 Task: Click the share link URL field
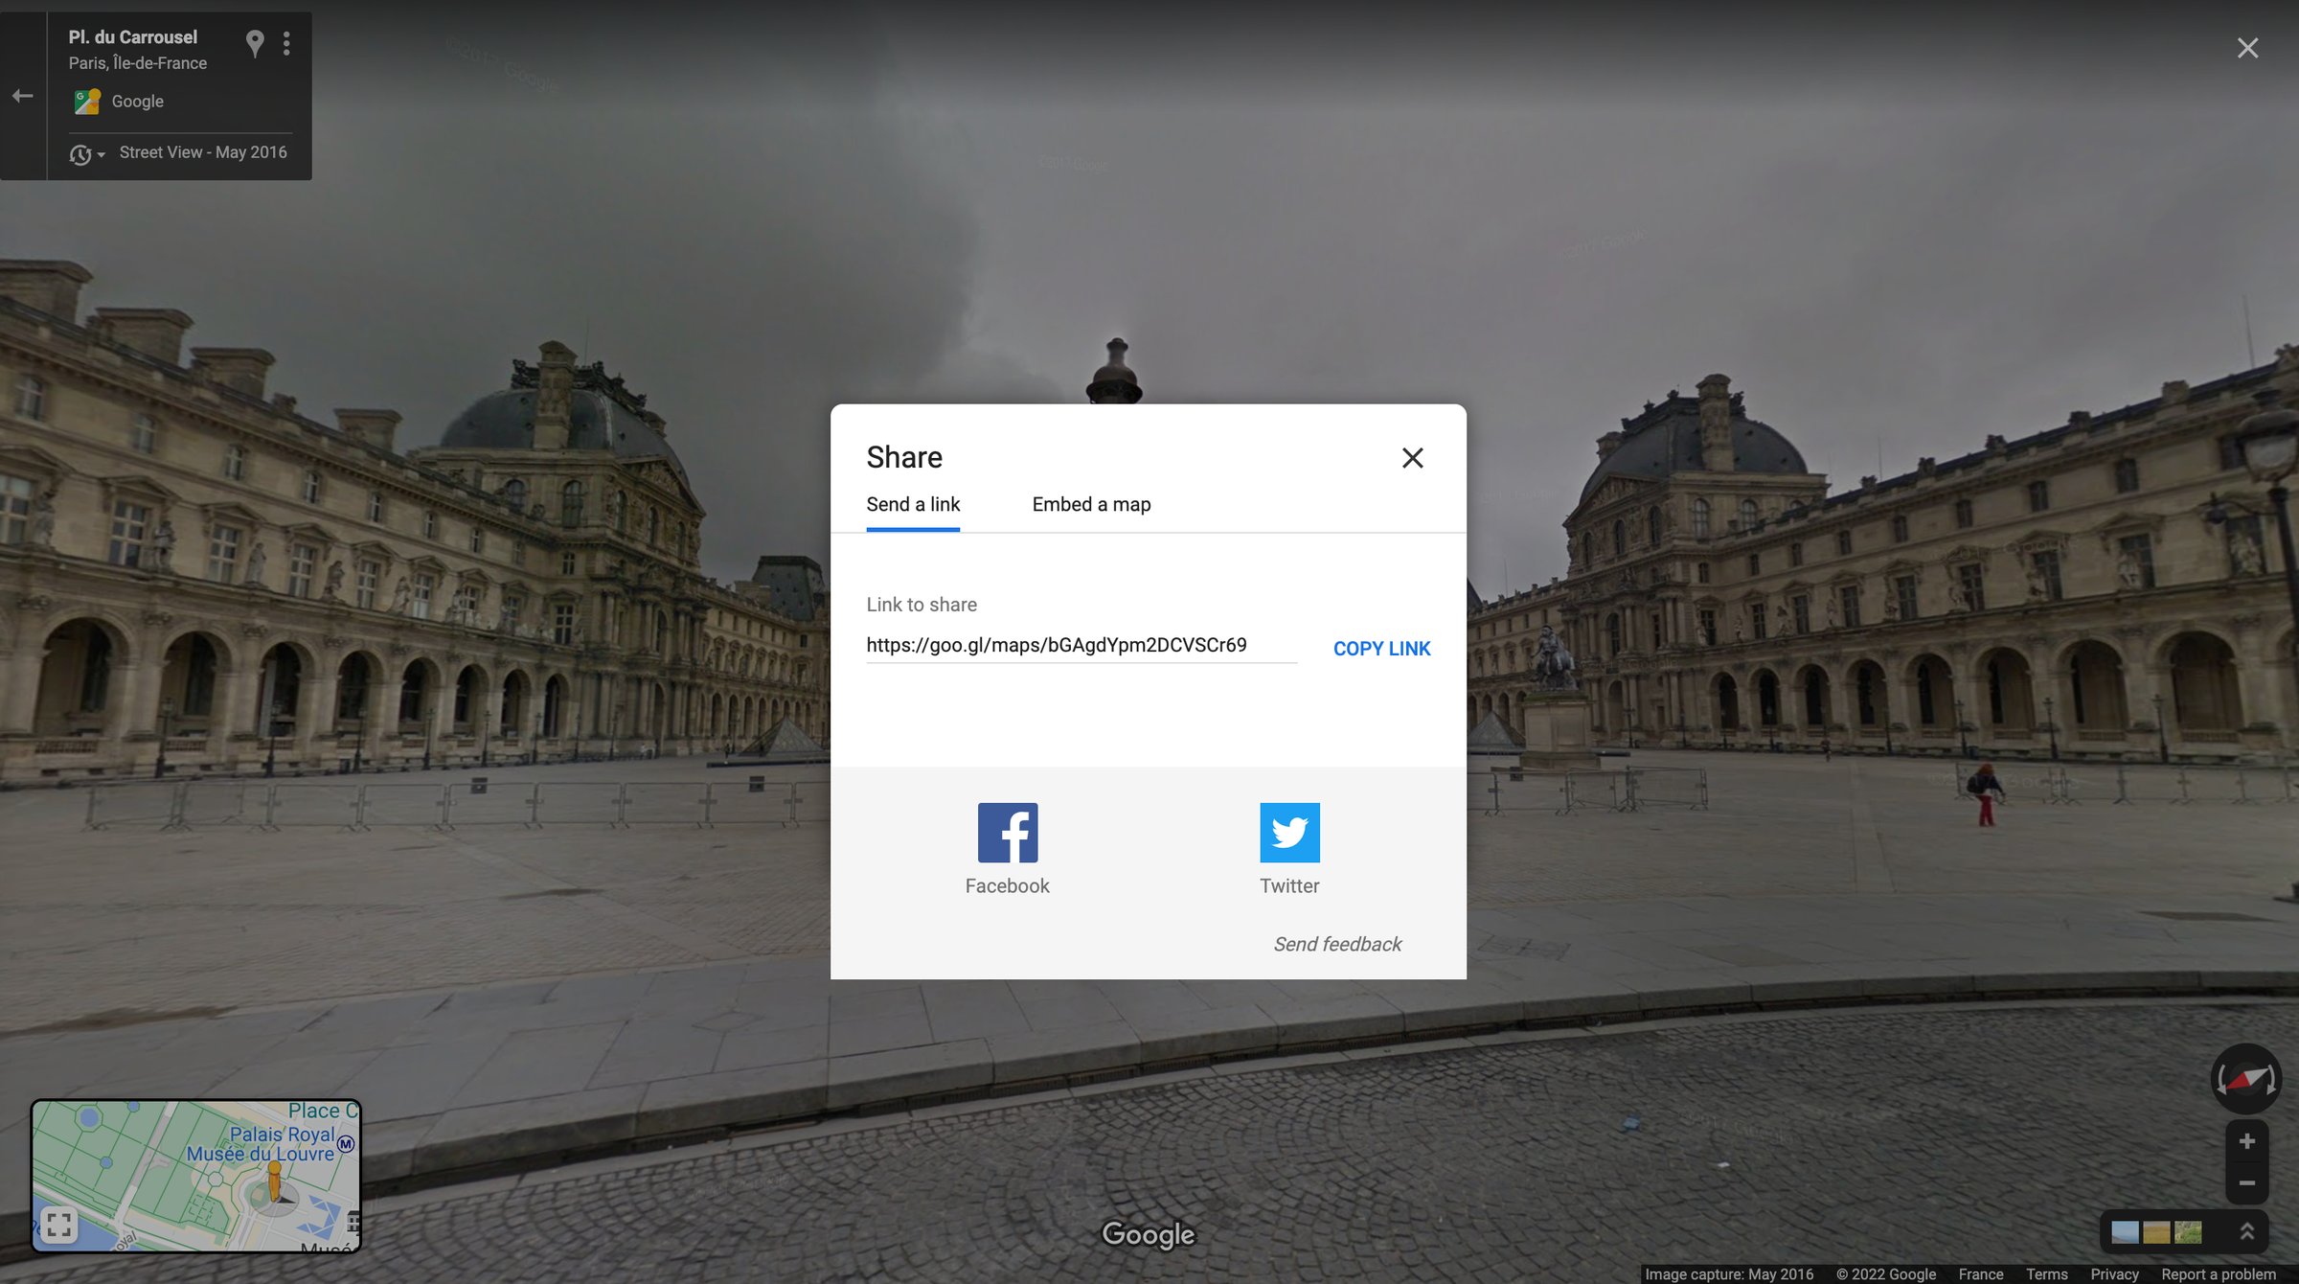(1081, 646)
